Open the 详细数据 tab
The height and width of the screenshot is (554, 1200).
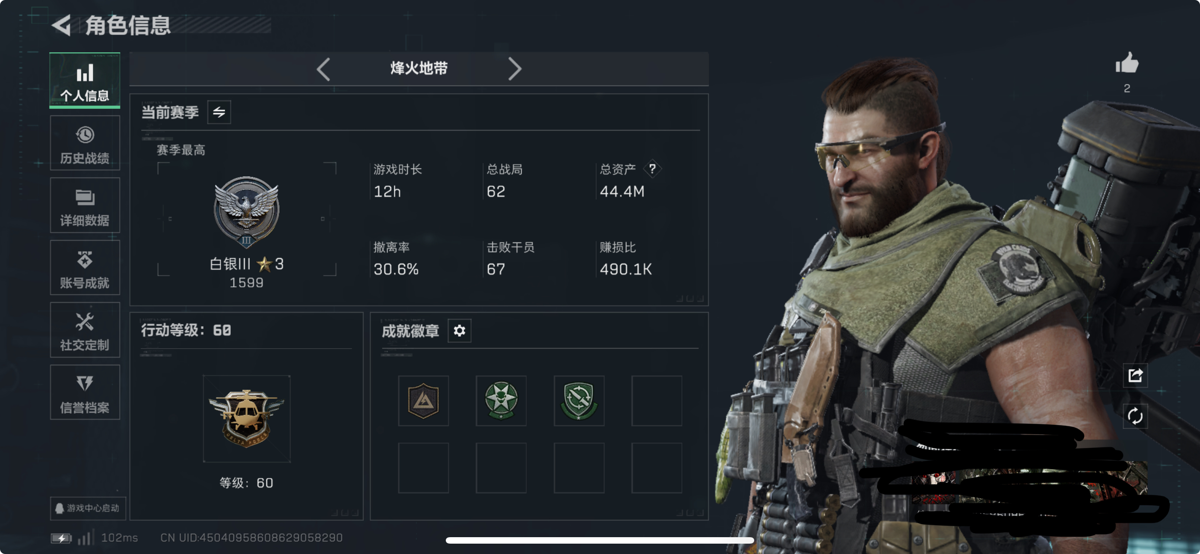[x=85, y=205]
